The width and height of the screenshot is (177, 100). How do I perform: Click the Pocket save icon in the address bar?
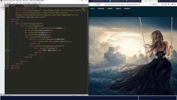(153, 4)
